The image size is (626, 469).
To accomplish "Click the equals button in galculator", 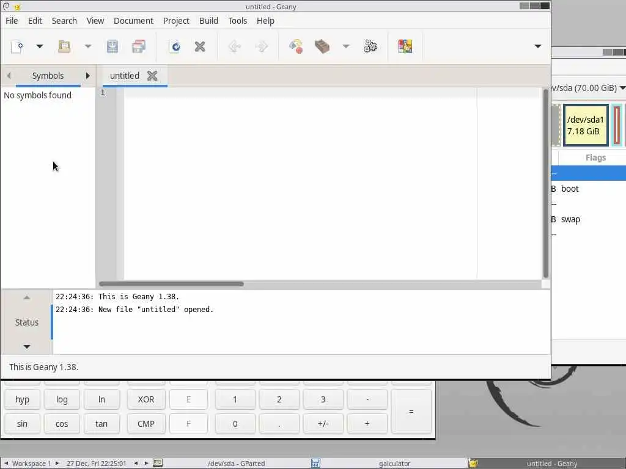I will [x=411, y=412].
